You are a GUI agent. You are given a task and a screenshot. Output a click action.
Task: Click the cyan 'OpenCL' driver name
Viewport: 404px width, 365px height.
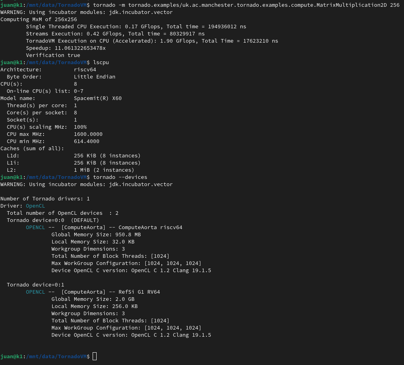point(35,206)
